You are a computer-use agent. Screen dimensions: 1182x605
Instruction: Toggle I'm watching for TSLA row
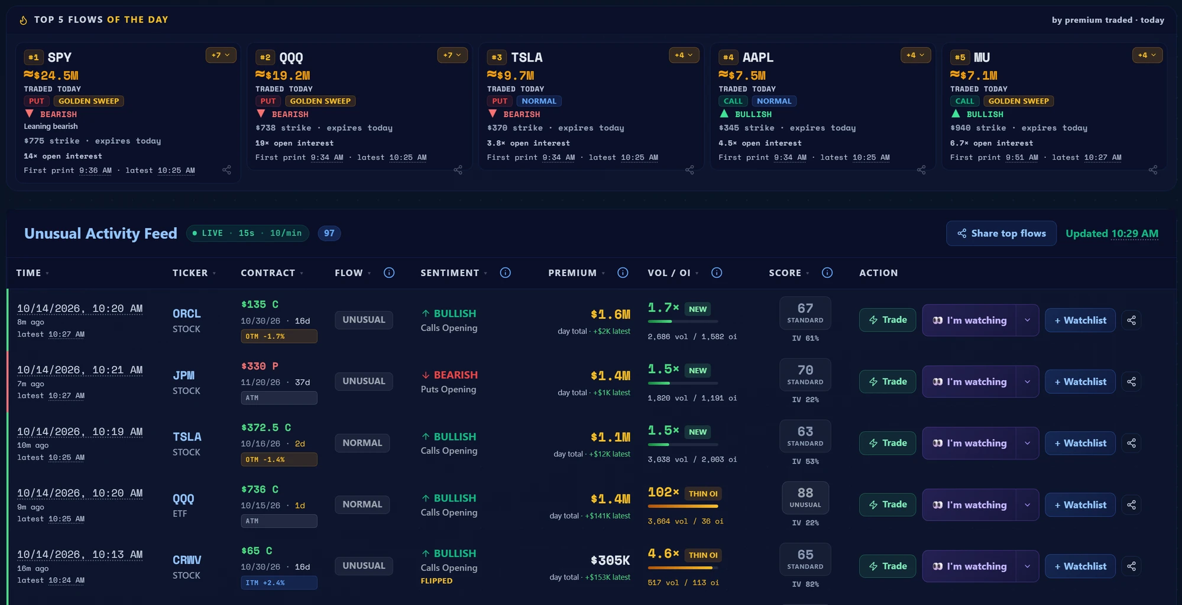click(x=969, y=443)
